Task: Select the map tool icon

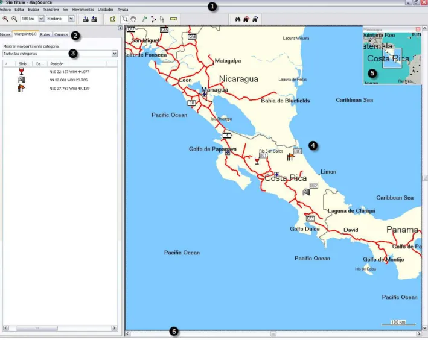Action: pos(113,19)
